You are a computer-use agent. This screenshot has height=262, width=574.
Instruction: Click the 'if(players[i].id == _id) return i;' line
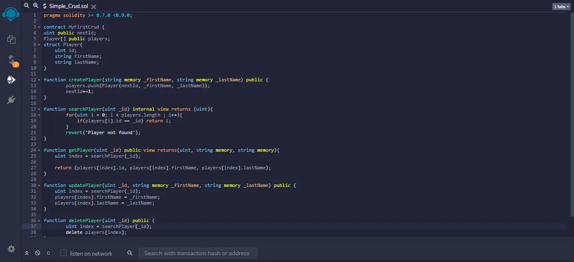(124, 121)
